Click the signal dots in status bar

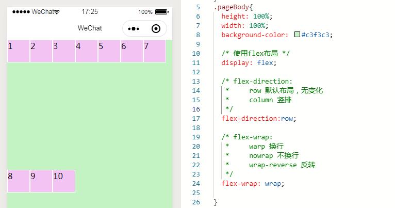click(x=21, y=12)
